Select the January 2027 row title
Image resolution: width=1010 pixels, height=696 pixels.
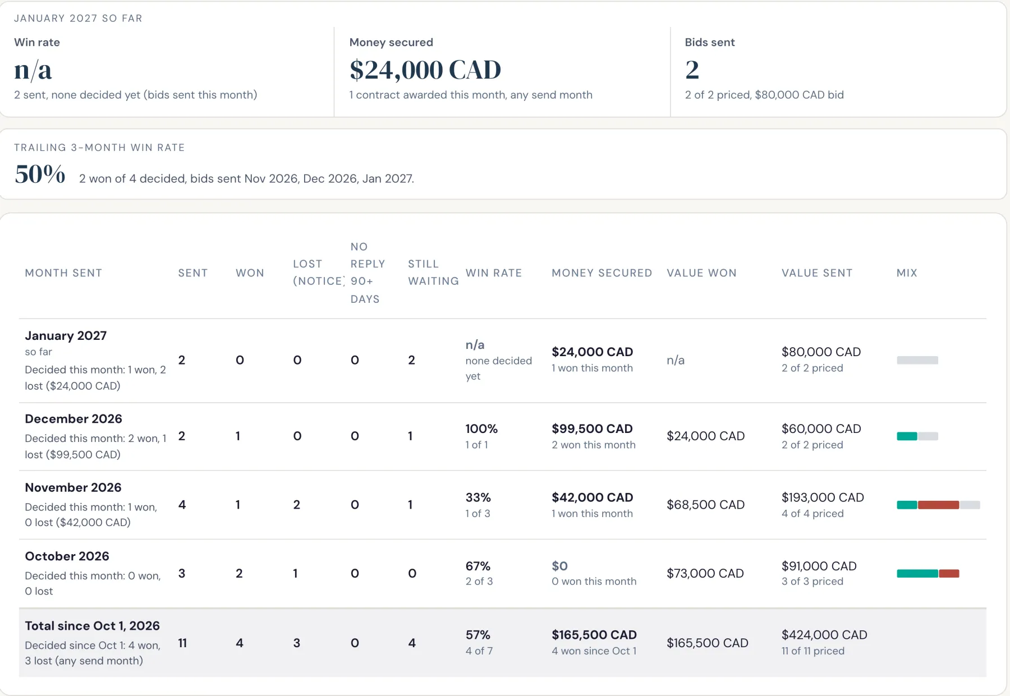[x=66, y=335]
